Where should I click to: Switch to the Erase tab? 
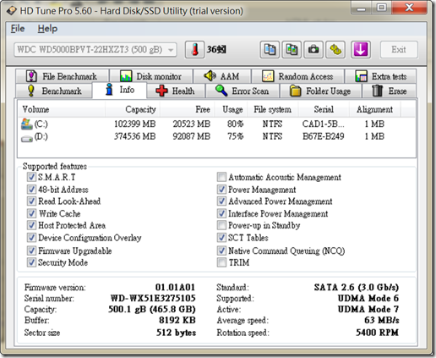[390, 91]
